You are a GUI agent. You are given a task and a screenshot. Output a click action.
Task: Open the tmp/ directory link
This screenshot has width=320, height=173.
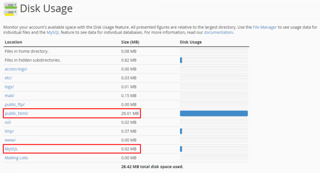point(9,131)
